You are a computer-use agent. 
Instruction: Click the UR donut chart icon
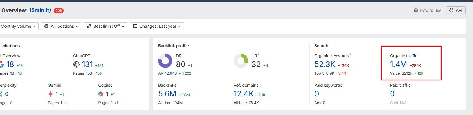(241, 61)
